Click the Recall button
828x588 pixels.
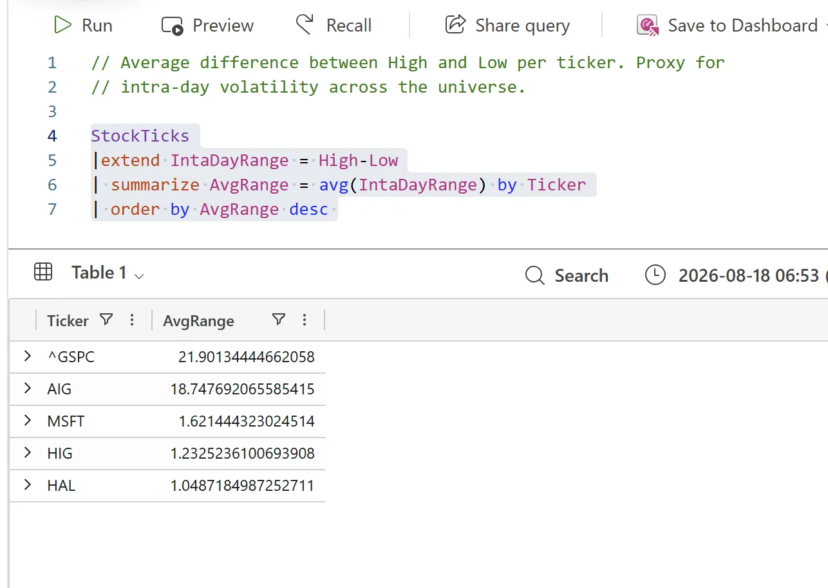tap(334, 26)
